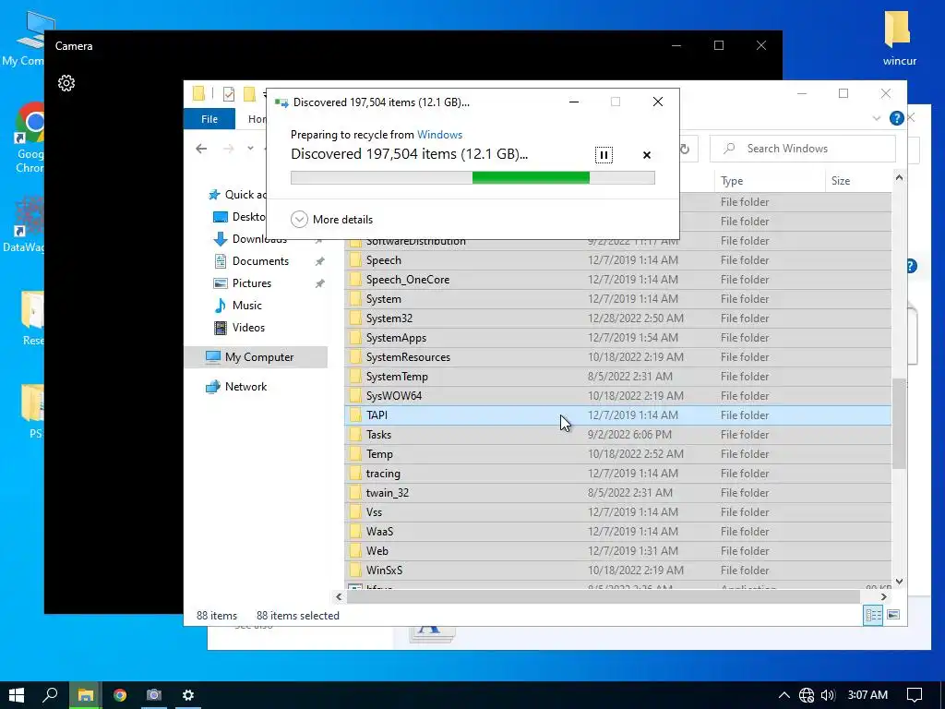
Task: Open the Windows Start menu
Action: 17,695
